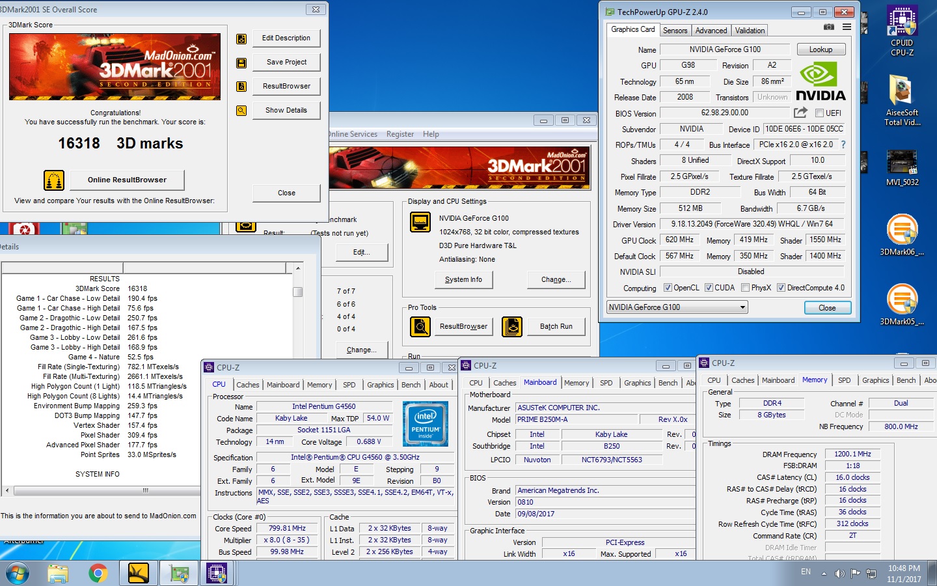
Task: Click the 3DMark2001 taskbar icon
Action: pyautogui.click(x=139, y=574)
